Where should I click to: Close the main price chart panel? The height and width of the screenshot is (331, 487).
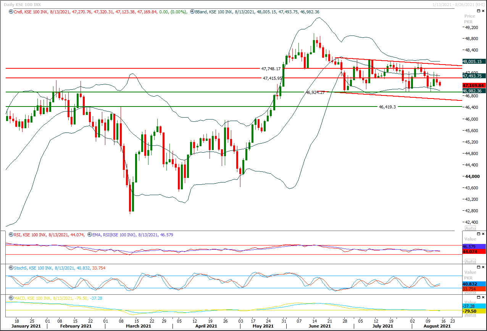point(484,11)
